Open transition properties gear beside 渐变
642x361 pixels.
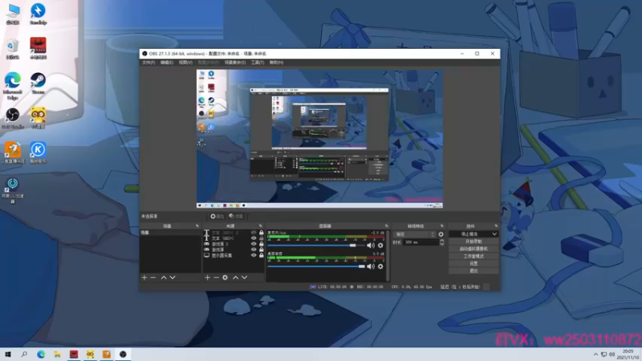(441, 234)
